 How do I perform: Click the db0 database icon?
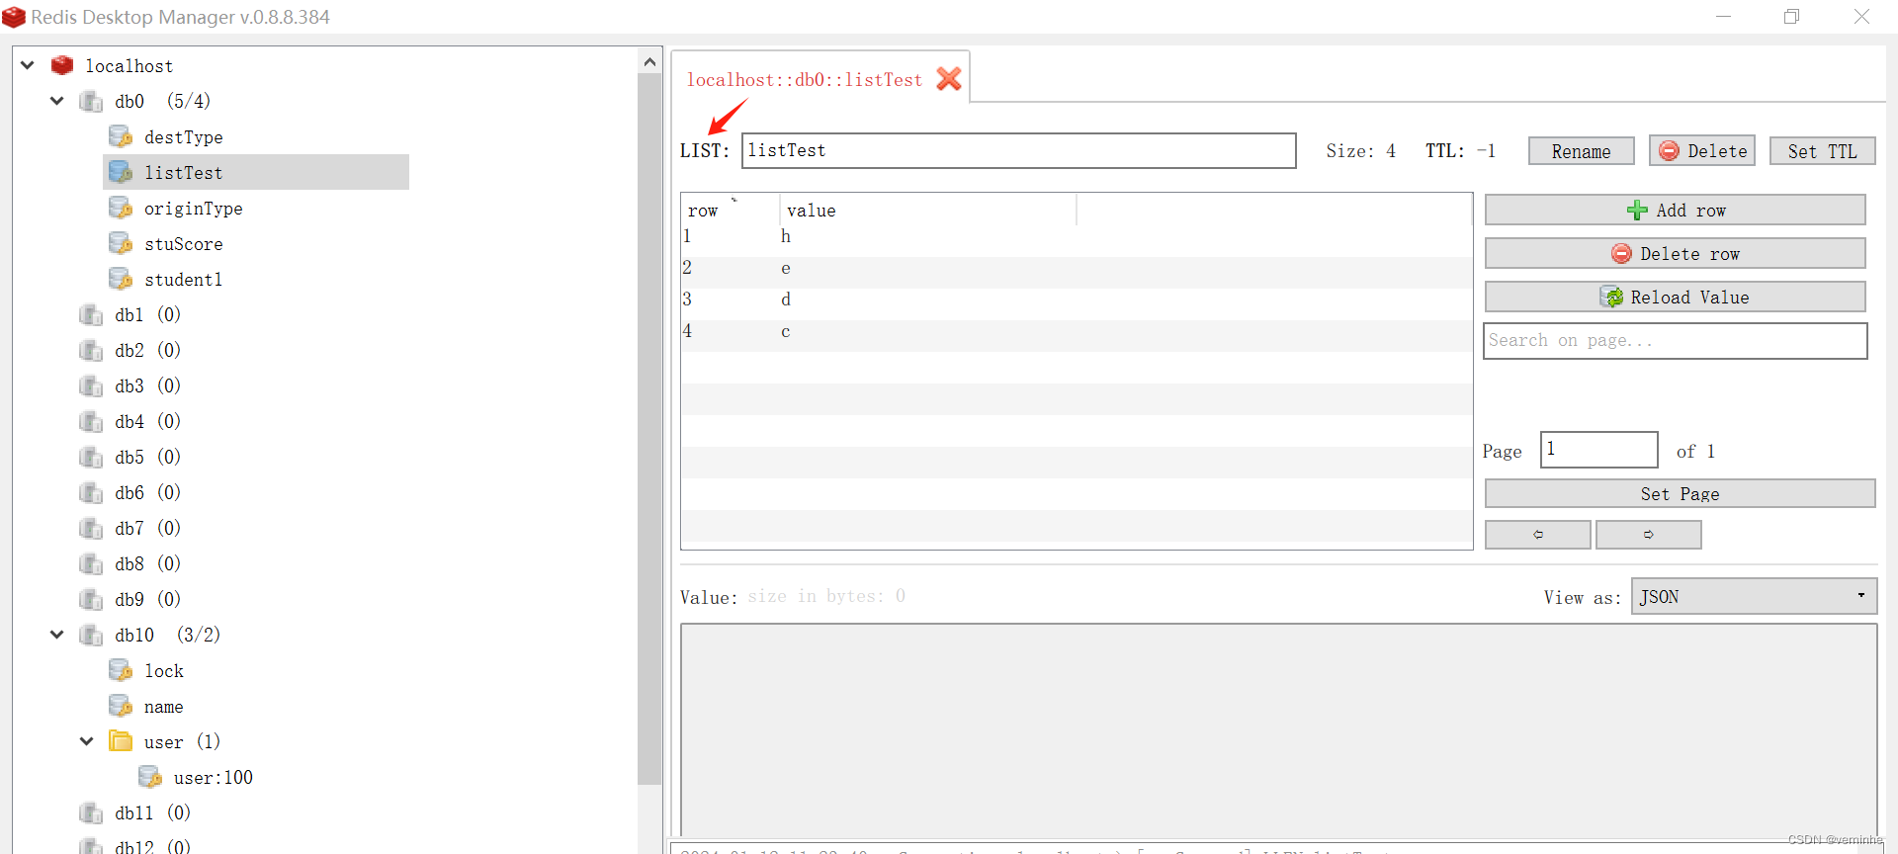pyautogui.click(x=91, y=101)
